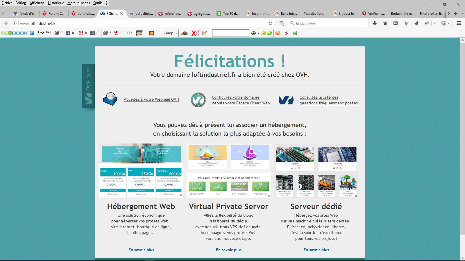Open 'questions fréquemment posées' link
Viewport: 465px width, 261px height.
click(x=328, y=100)
